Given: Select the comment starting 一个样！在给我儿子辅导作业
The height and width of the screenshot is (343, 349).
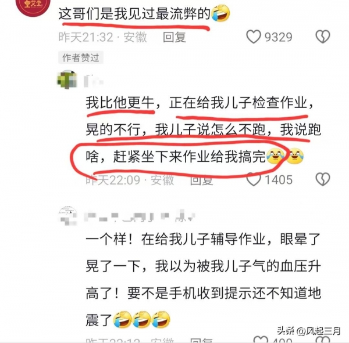Looking at the screenshot, I should 203,280.
